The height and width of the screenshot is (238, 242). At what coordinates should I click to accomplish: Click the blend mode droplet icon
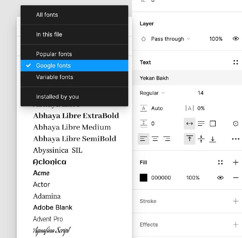point(143,39)
